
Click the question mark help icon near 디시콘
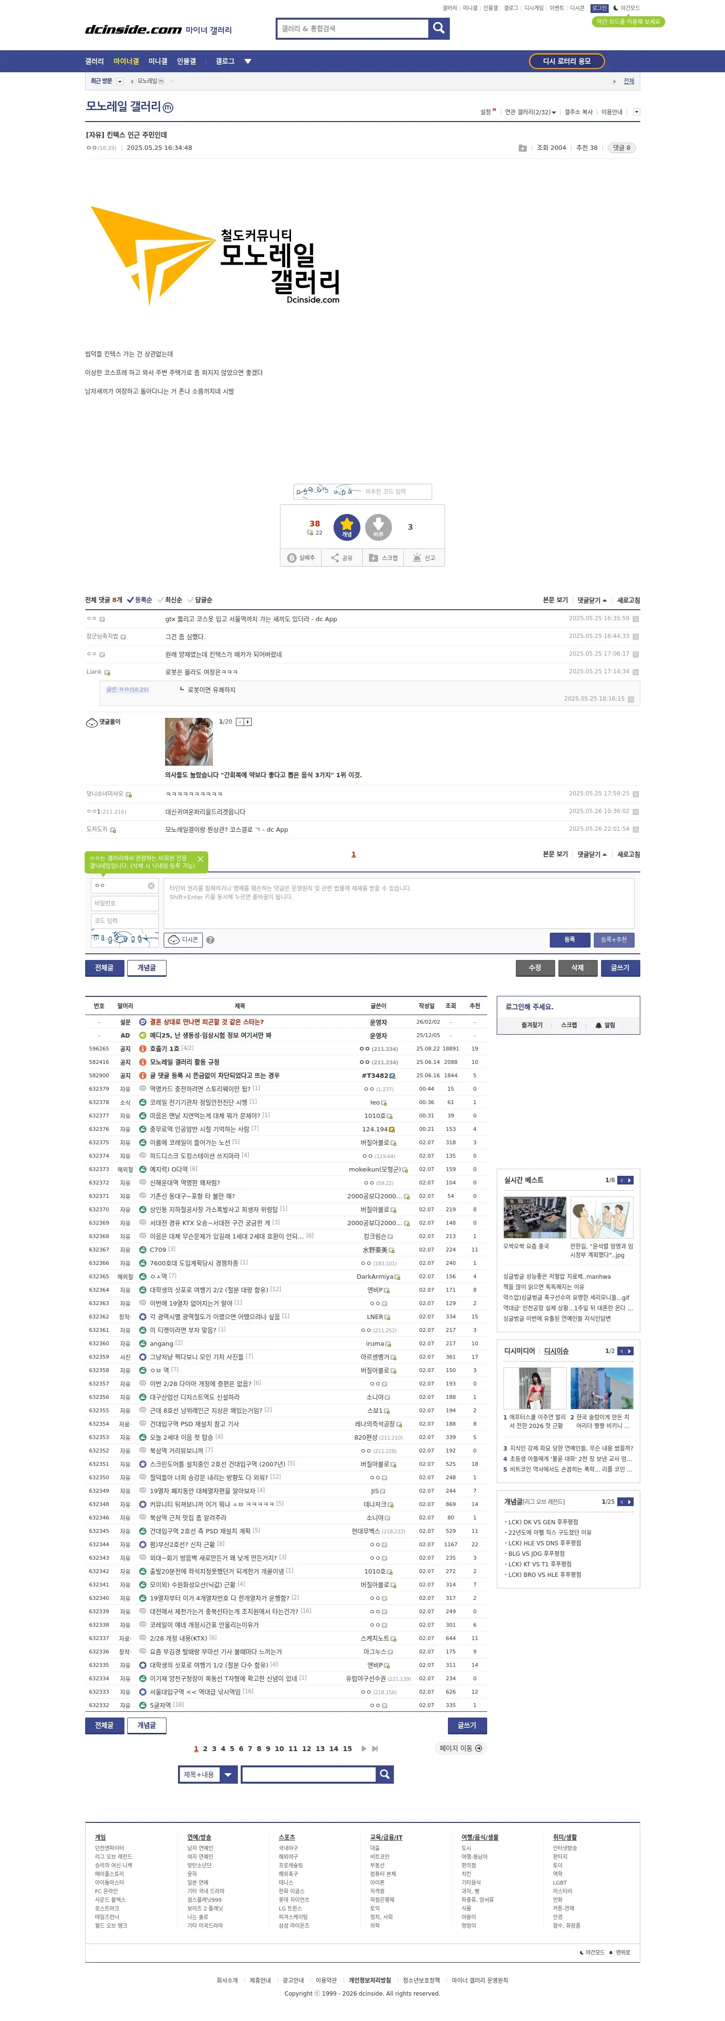[210, 940]
